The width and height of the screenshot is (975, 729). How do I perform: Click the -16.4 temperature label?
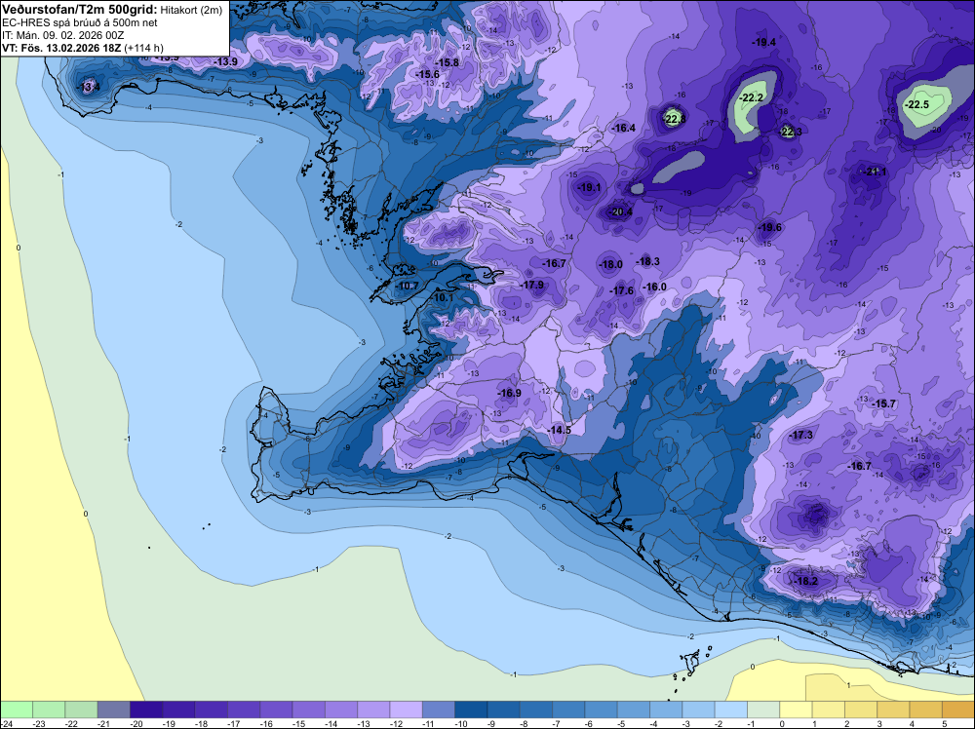[x=623, y=128]
